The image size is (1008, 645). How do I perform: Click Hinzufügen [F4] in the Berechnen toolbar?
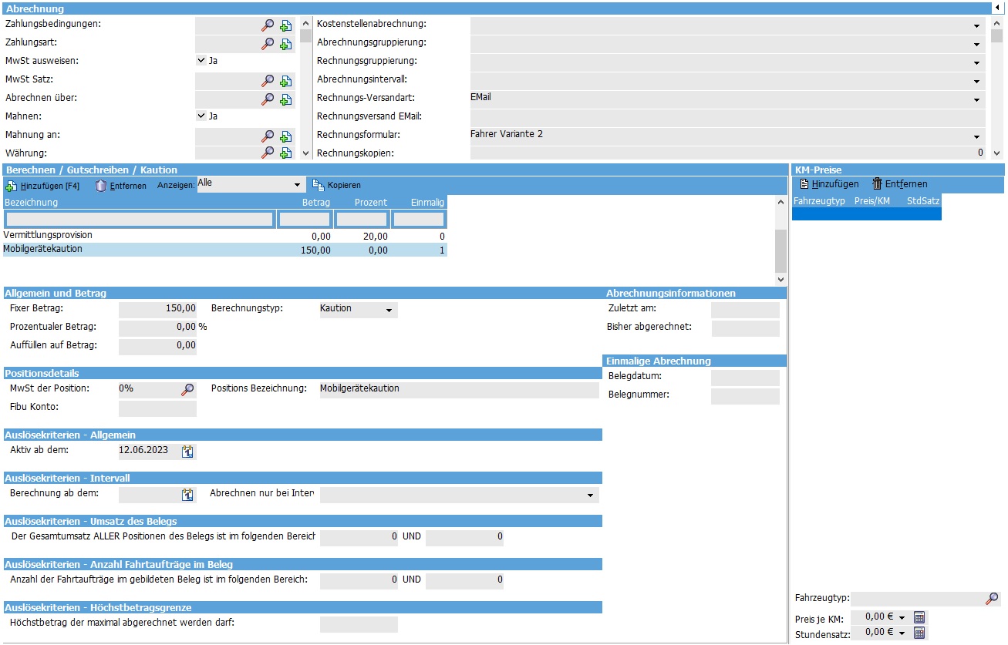coord(43,186)
